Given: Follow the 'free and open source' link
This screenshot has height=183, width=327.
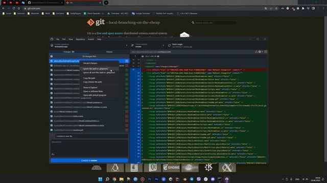Looking at the screenshot, I should 110,33.
